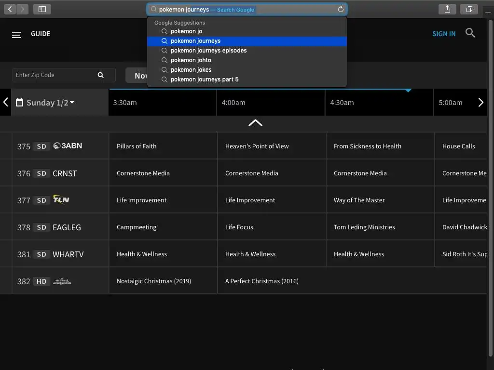The width and height of the screenshot is (494, 370).
Task: Go to earlier times with left arrow
Action: click(x=5, y=102)
